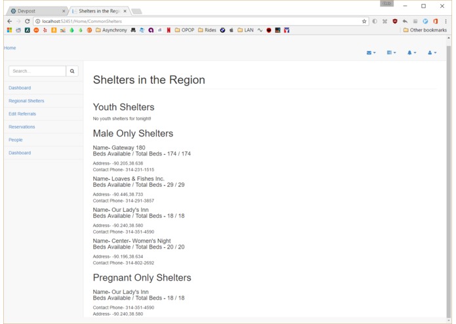456x324 pixels.
Task: Open the BMW logo bookmark
Action: point(222,30)
